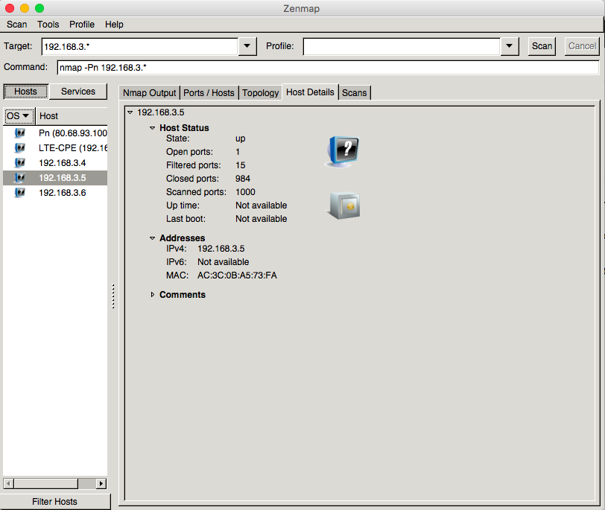Collapse the Host Status section
The image size is (605, 510).
[x=153, y=128]
